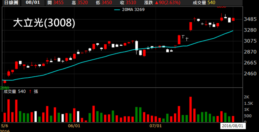Click the 06/01 date axis label
This screenshot has height=132, width=259.
74,126
